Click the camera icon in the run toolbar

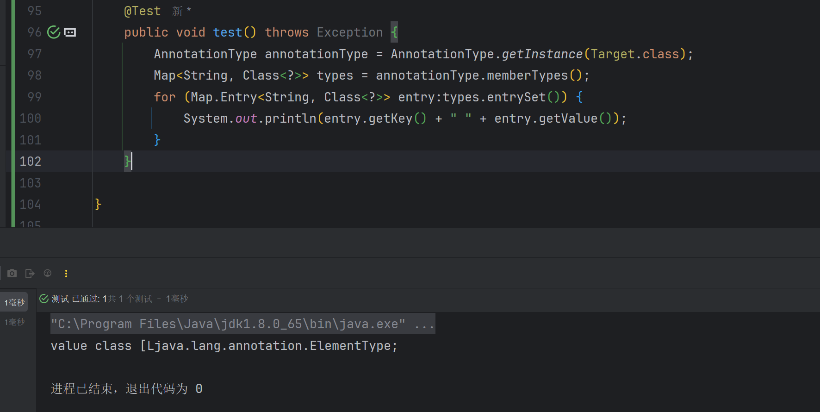[12, 274]
